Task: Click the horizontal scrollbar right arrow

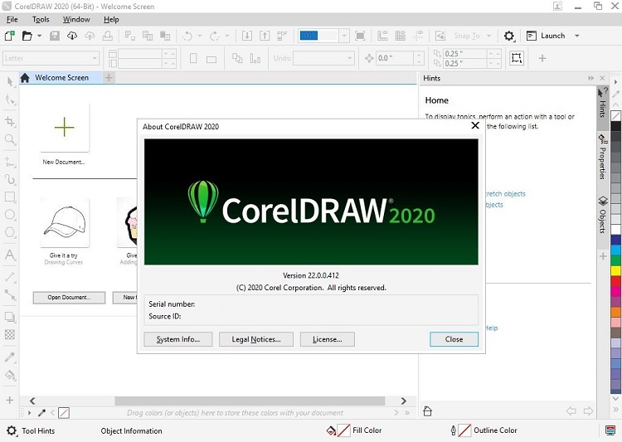Action: [403, 401]
